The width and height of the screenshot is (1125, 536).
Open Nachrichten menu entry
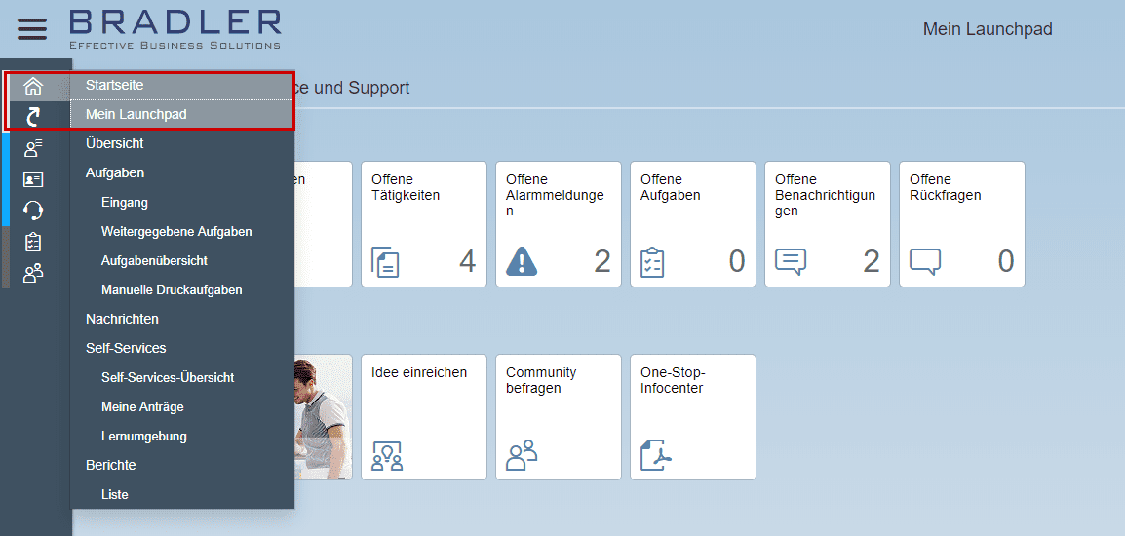(182, 319)
